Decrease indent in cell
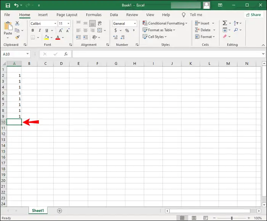The height and width of the screenshot is (221, 267). (78, 37)
